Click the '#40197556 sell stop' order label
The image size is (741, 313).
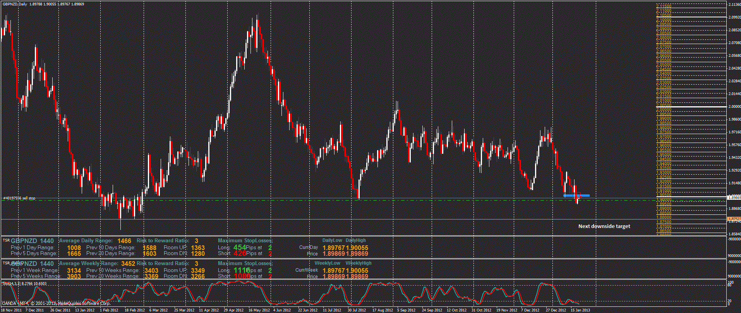tap(19, 198)
